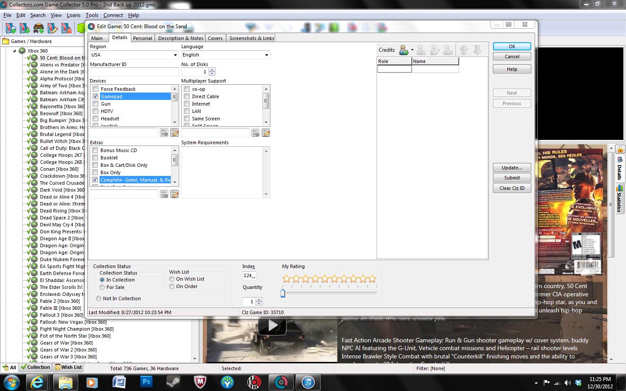The width and height of the screenshot is (626, 391).
Task: Click the add-item icon below Devices list
Action: coord(164,133)
